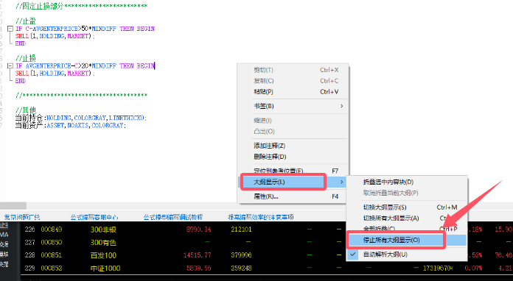Screen dimensions: 513x281
Task: Open the 公式模型编写调试教程 link
Action: point(173,217)
